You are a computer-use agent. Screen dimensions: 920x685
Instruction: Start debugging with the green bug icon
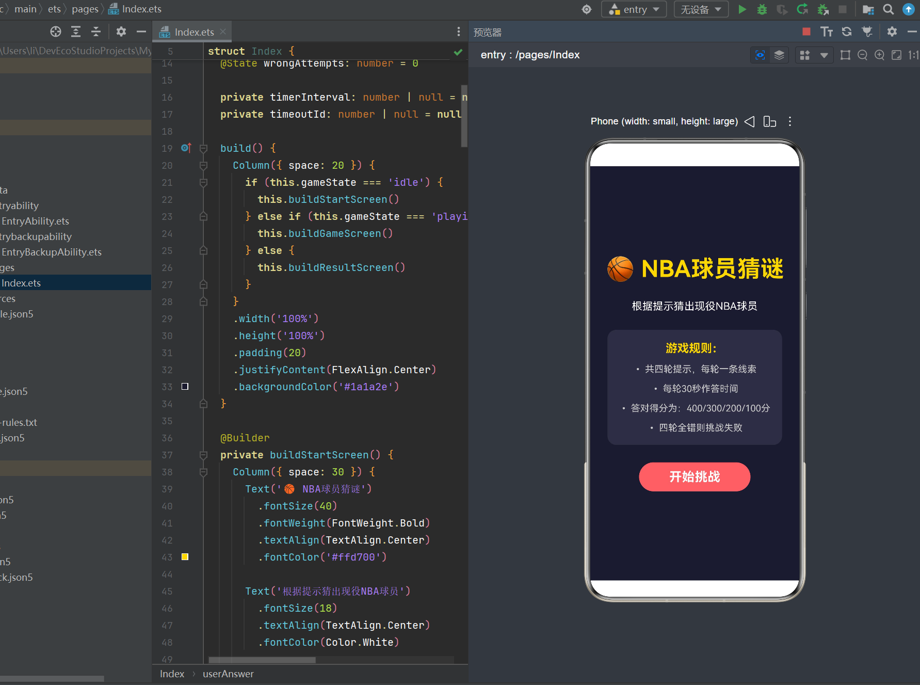(762, 9)
